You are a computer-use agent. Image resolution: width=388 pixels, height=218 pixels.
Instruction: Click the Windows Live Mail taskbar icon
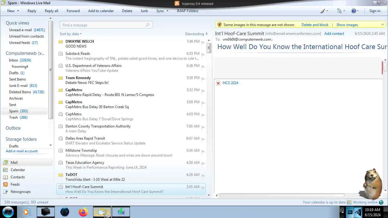point(102,212)
